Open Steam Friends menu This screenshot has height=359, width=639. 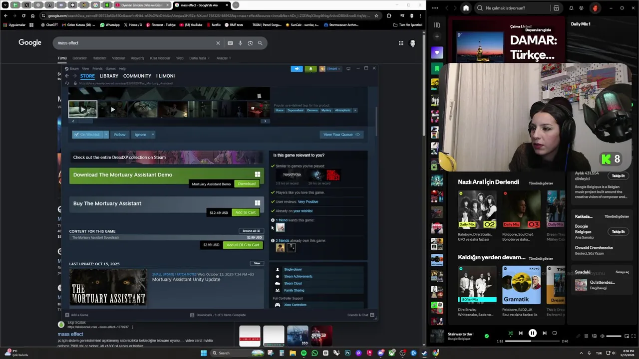coord(97,69)
